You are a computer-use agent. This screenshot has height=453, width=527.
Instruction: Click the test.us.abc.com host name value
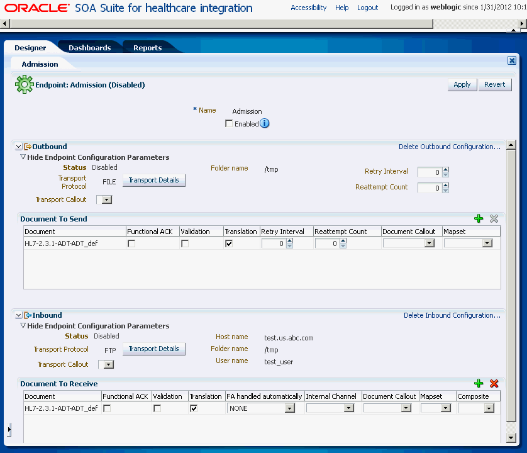[x=289, y=338]
